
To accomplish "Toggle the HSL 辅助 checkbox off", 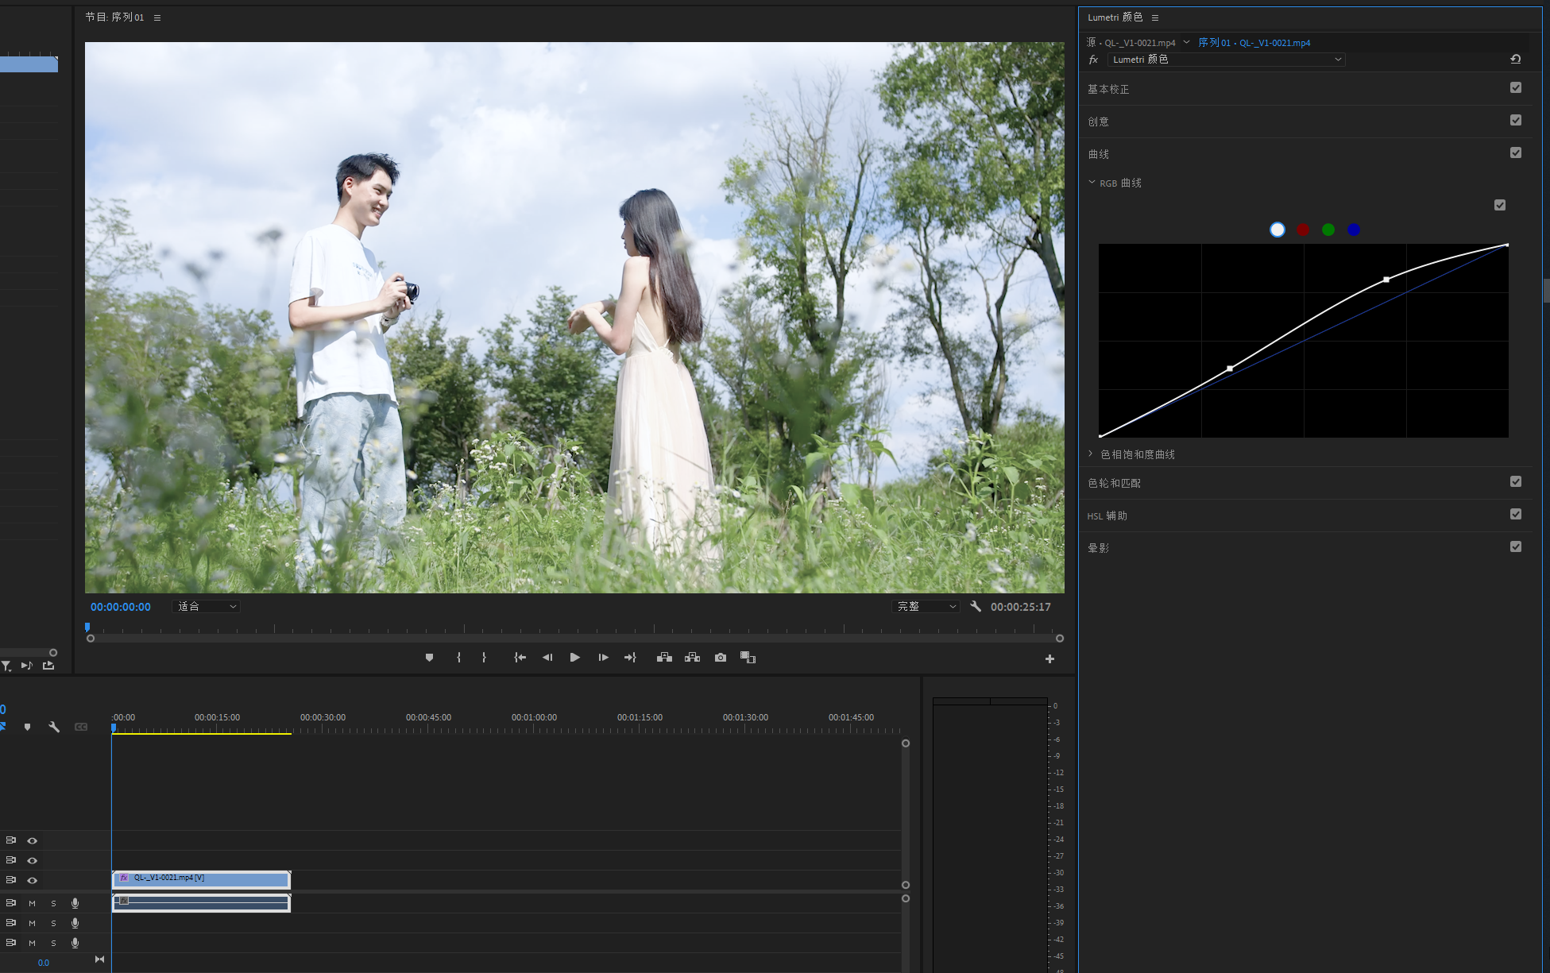I will [x=1515, y=515].
